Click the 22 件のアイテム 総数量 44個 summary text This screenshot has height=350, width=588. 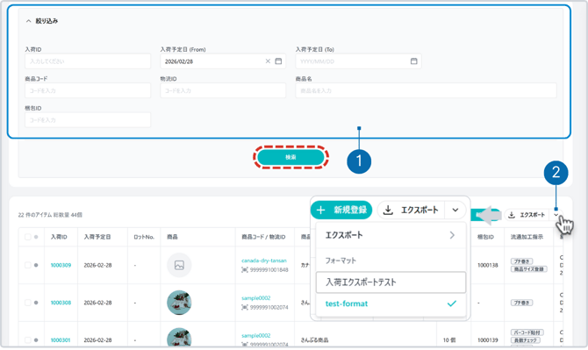pos(50,215)
